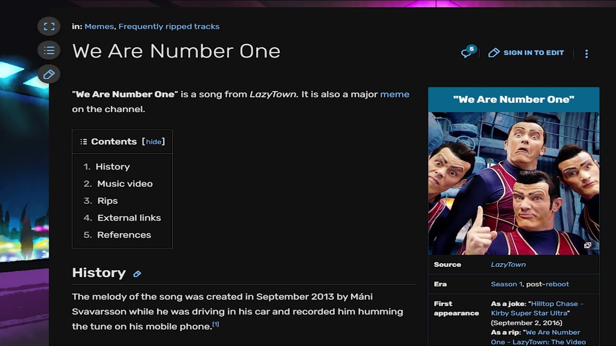The height and width of the screenshot is (346, 616).
Task: Open Hilltop Chase - Kirby Super Star Ultra link
Action: (537, 309)
